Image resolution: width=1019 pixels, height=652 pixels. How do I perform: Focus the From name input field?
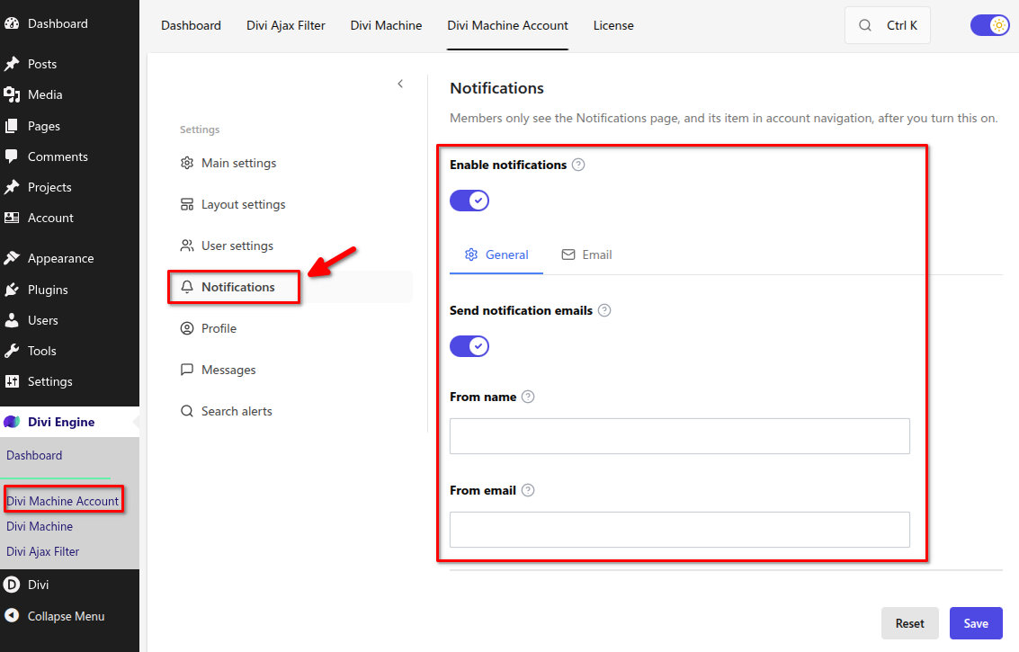coord(680,436)
